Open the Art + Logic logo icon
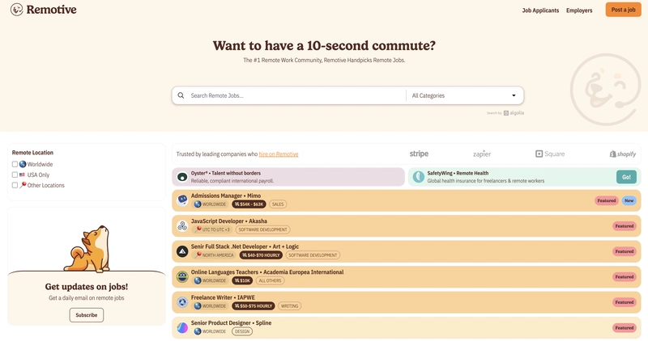648x341 pixels. click(x=182, y=251)
